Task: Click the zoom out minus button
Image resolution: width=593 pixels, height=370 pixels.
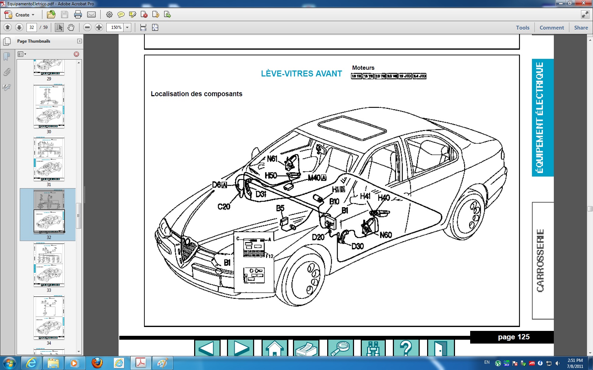Action: point(88,27)
